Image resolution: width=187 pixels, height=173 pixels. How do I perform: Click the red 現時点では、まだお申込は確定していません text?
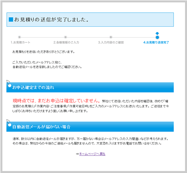point(56,101)
